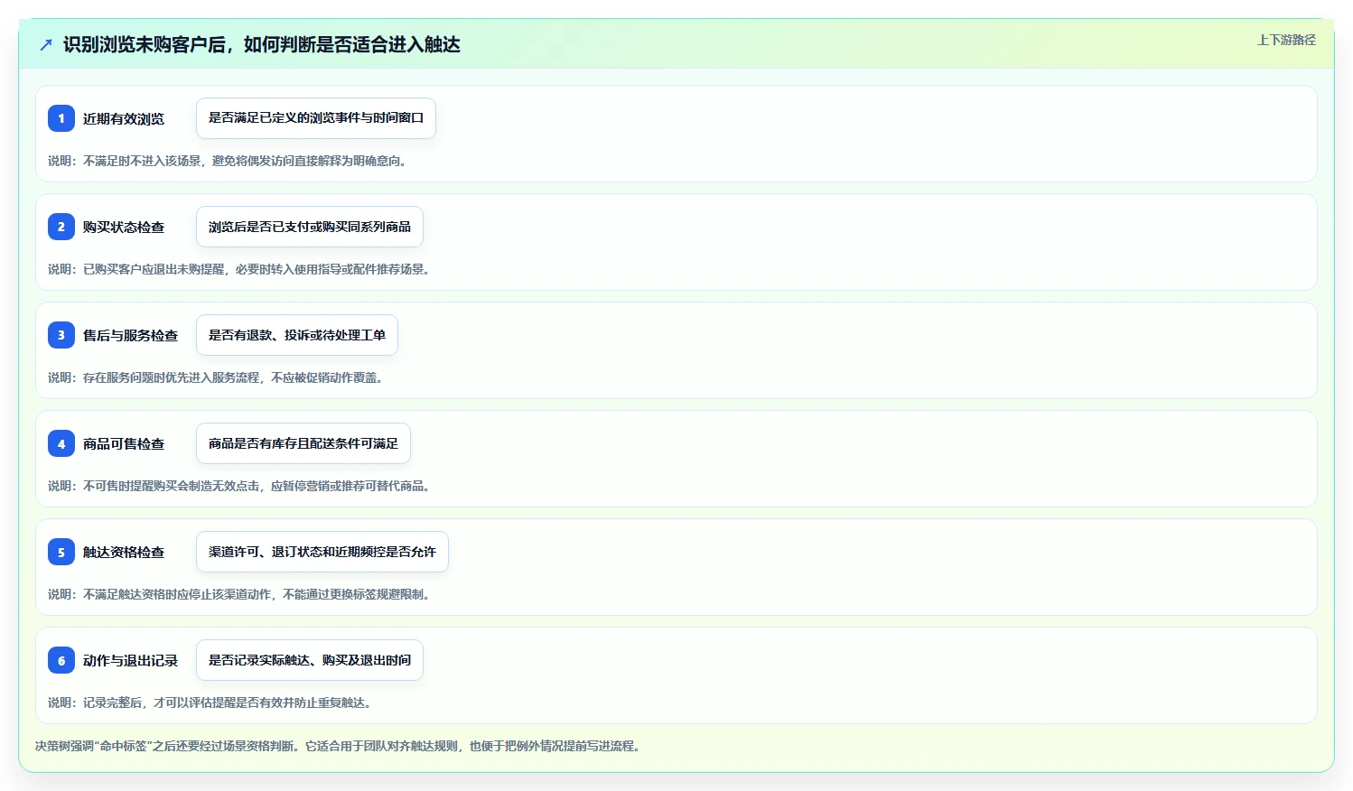Click the 渠道许可、退订状态和近期频控是否允许 box
This screenshot has height=791, width=1353.
(x=322, y=552)
